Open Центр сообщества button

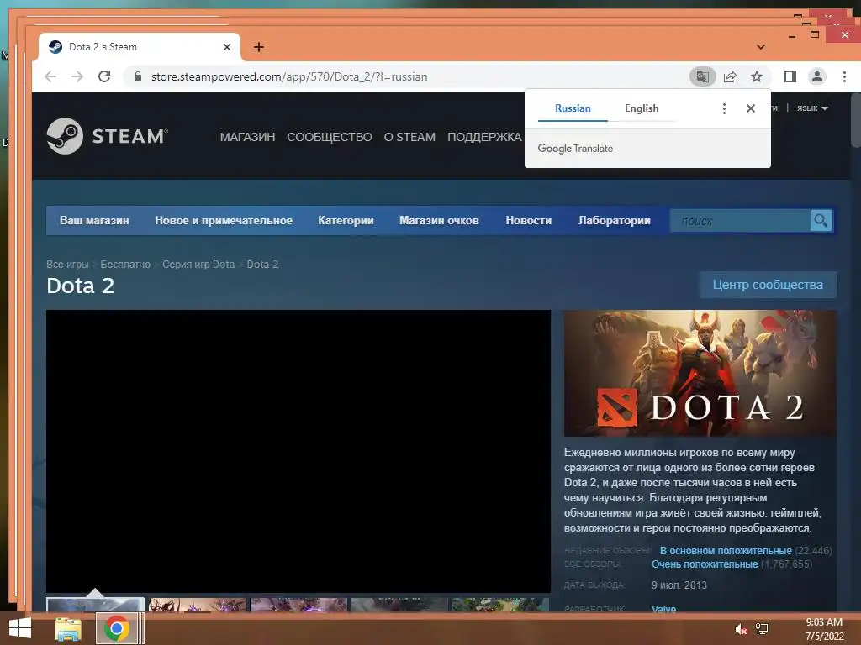pyautogui.click(x=768, y=285)
